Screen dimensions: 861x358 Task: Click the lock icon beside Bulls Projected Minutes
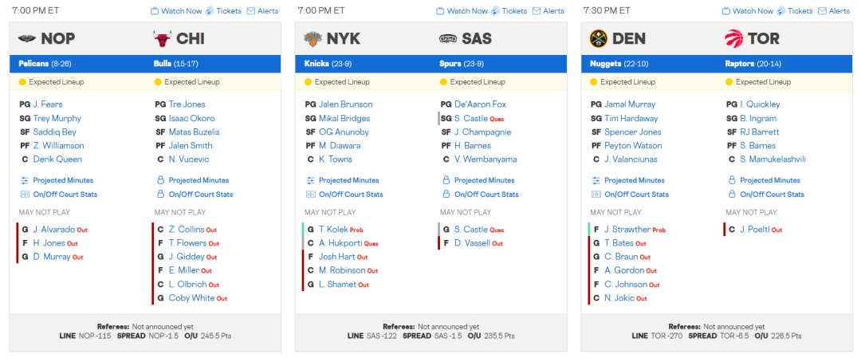click(x=159, y=180)
